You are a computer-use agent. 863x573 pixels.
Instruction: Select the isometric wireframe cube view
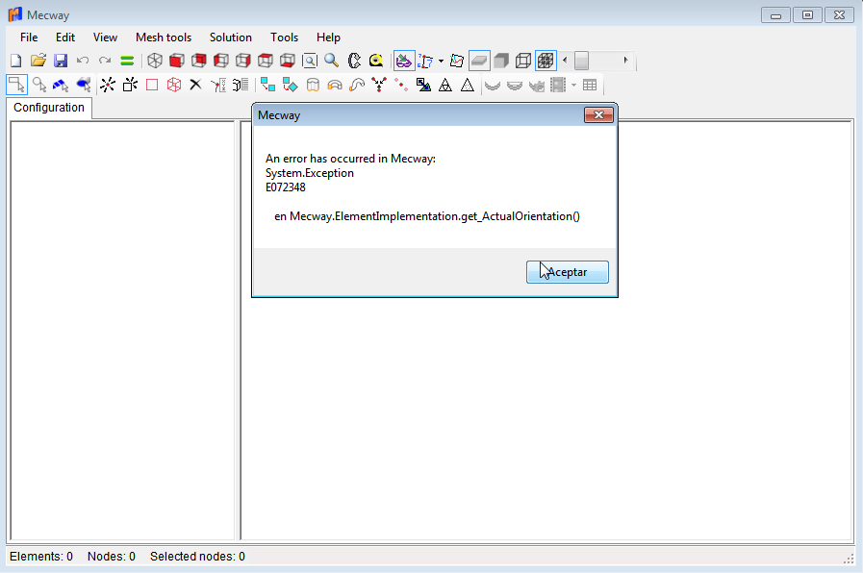155,61
